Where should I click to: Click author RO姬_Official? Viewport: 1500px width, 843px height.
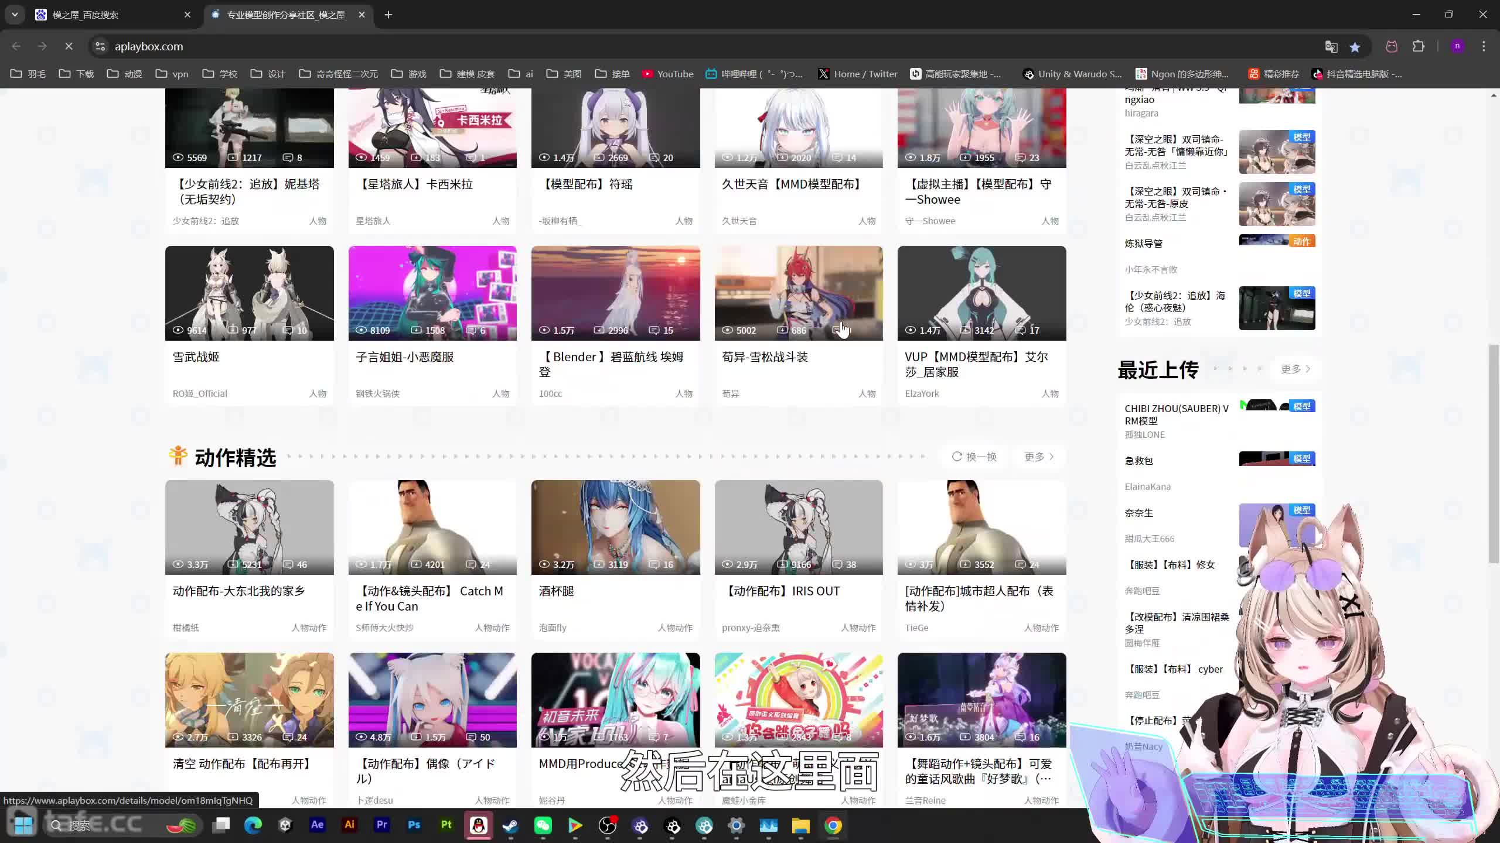click(200, 393)
